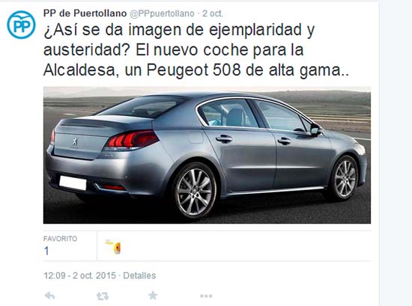This screenshot has width=412, height=306.
Task: Click the car's side mirror in the photo
Action: pyautogui.click(x=315, y=129)
